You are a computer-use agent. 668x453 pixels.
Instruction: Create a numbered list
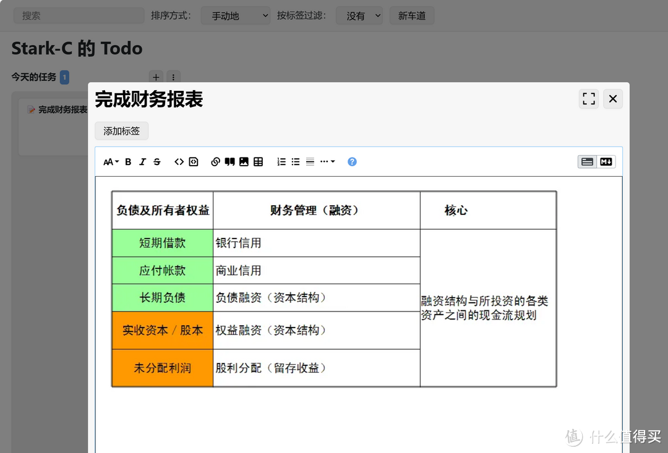(281, 162)
